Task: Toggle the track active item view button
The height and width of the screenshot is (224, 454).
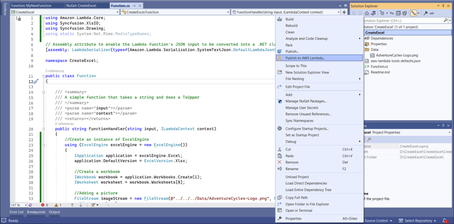Action: click(x=414, y=14)
